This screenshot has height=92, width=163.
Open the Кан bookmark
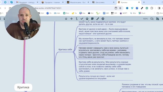[82, 13]
